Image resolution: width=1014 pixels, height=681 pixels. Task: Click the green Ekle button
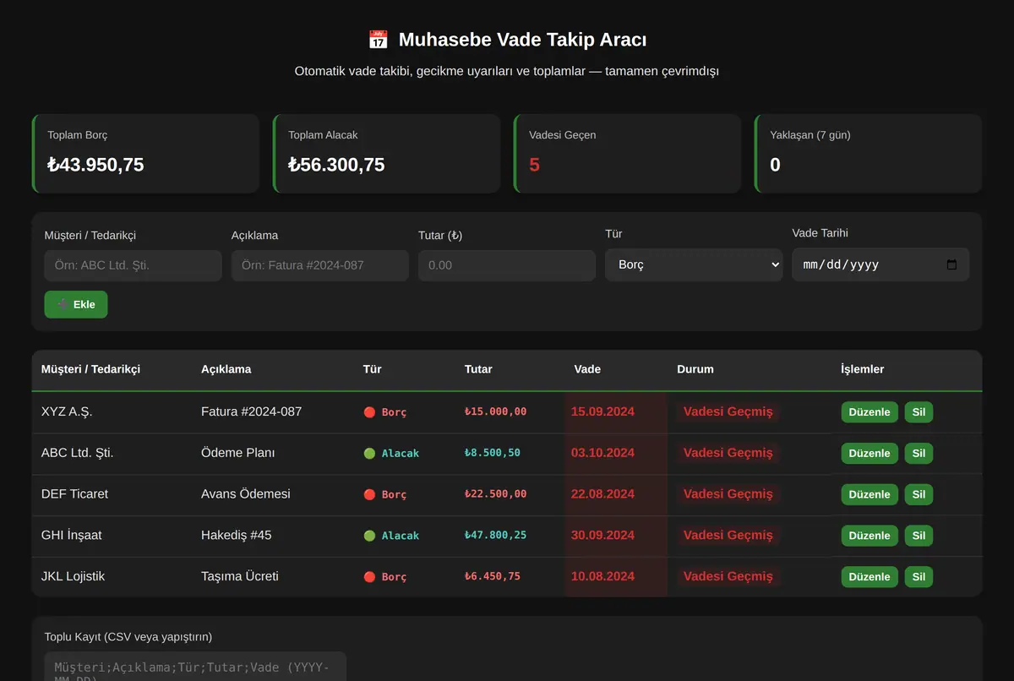coord(76,304)
